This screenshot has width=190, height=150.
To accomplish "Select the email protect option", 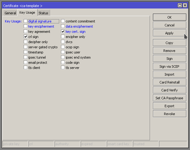I will pyautogui.click(x=25, y=63).
